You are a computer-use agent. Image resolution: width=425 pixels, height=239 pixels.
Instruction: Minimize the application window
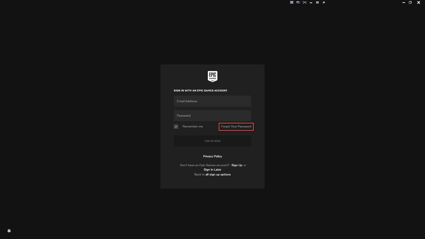[403, 2]
